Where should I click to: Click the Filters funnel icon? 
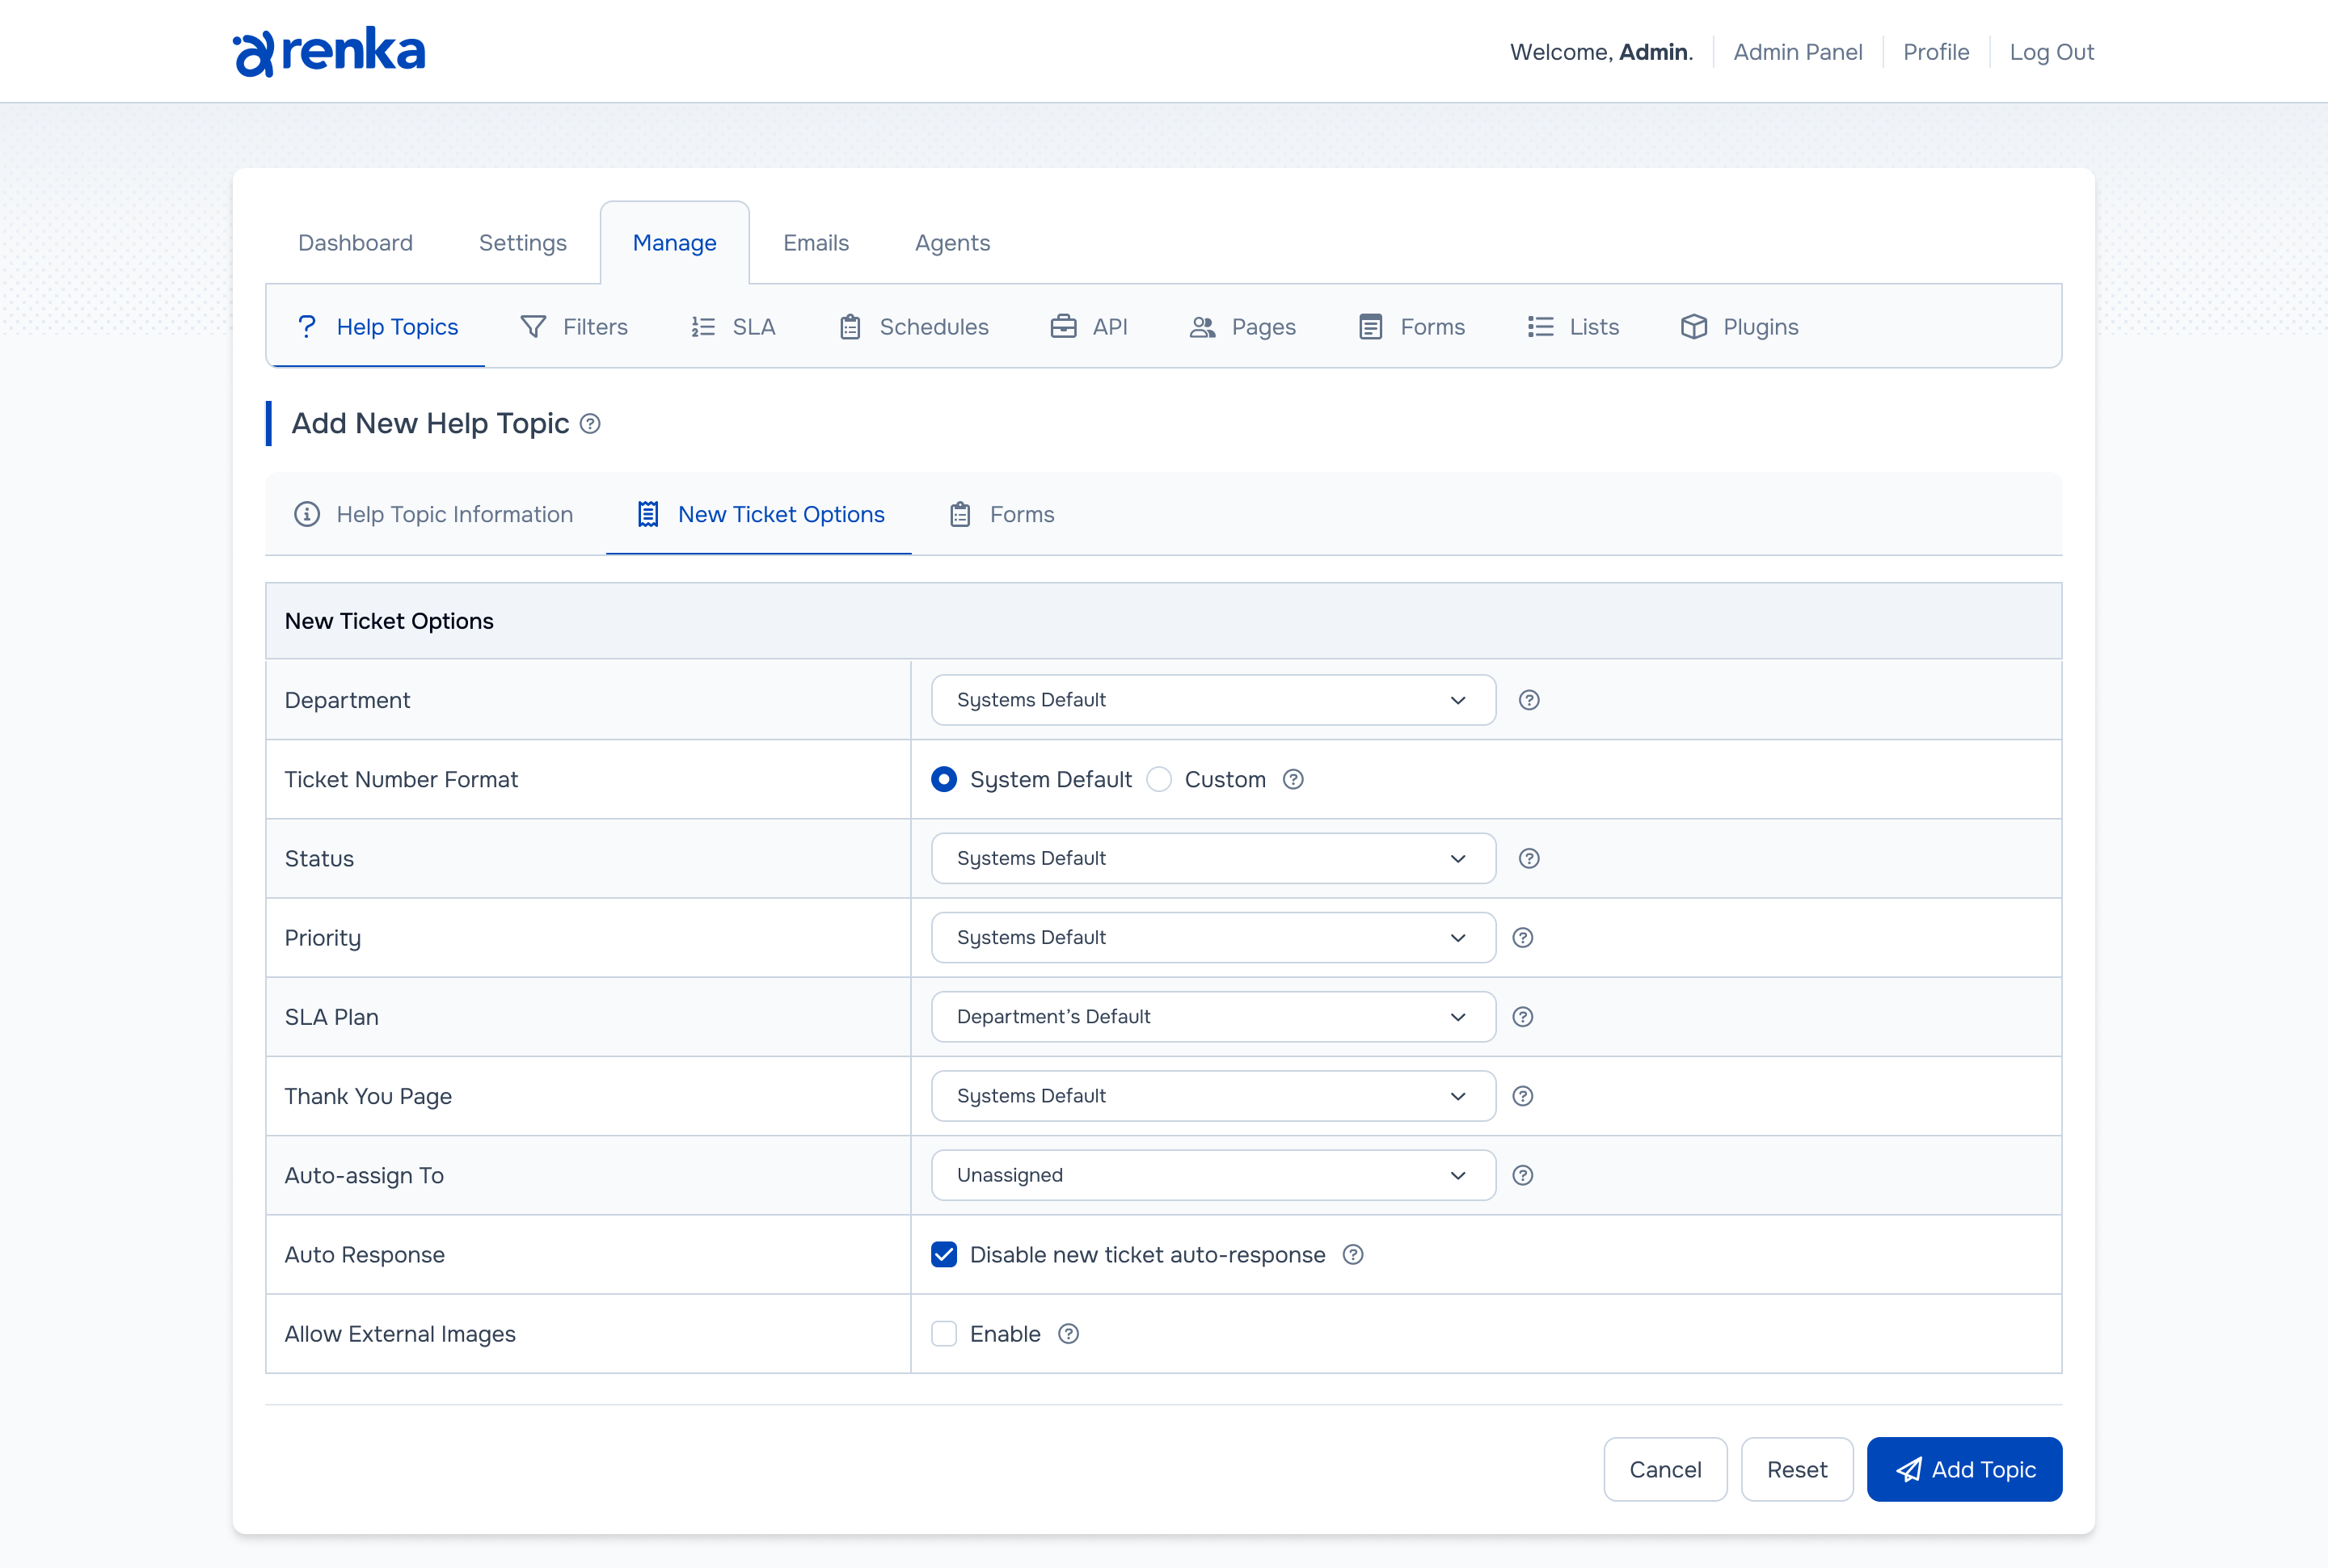533,327
